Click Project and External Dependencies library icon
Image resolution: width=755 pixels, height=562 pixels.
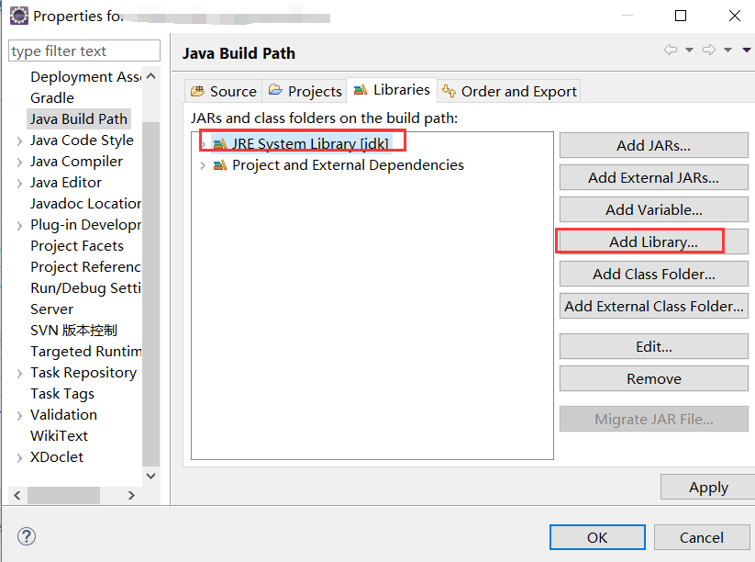[220, 165]
